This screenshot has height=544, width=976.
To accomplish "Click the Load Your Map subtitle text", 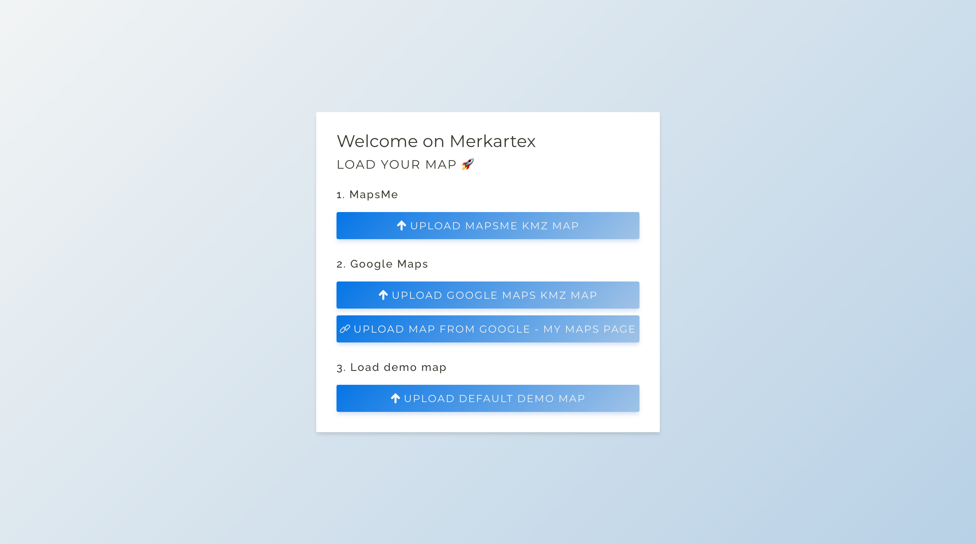I will pos(396,165).
